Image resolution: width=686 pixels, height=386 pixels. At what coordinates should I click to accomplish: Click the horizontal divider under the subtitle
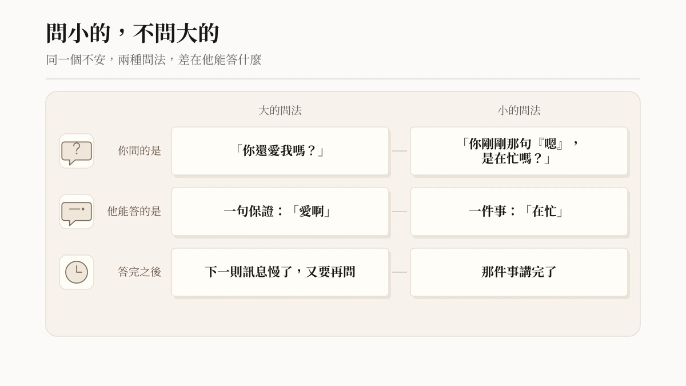pos(343,79)
